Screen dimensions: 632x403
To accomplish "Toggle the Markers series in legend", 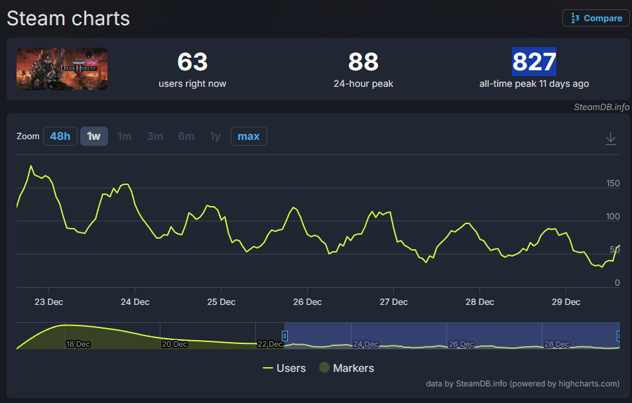I will pyautogui.click(x=347, y=368).
